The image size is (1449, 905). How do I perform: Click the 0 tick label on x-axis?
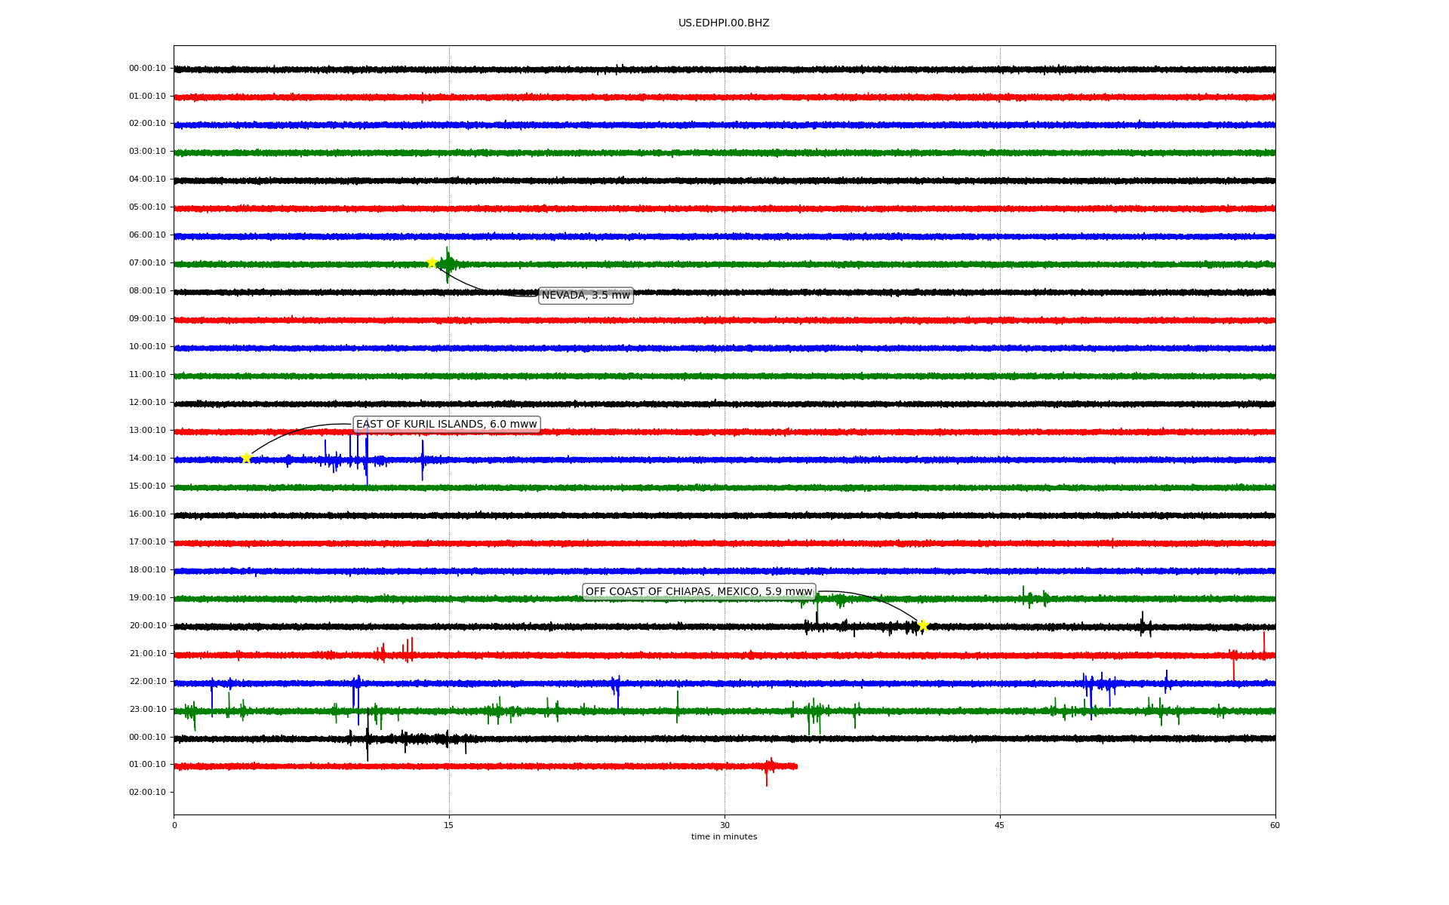pos(174,825)
